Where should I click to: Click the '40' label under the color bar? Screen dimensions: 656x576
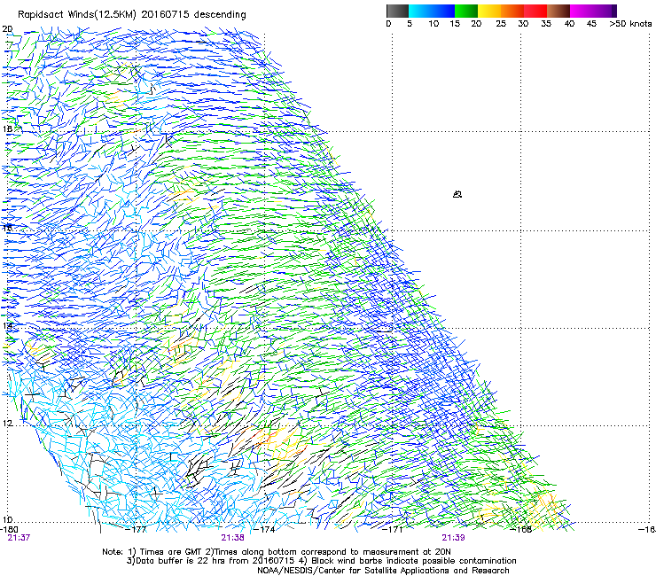[569, 24]
